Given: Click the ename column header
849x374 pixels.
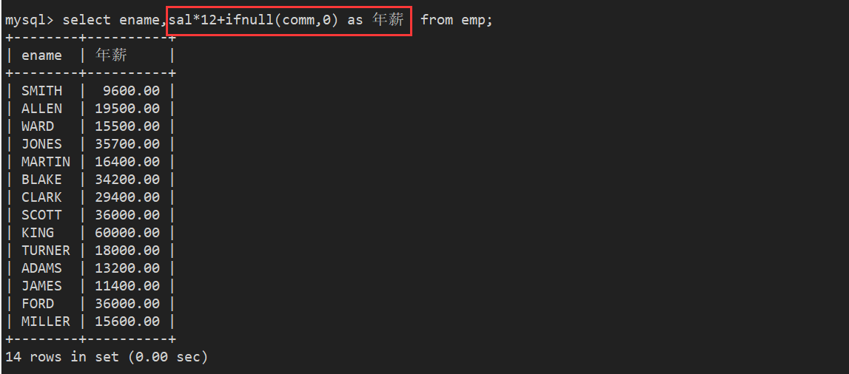Looking at the screenshot, I should (x=41, y=55).
